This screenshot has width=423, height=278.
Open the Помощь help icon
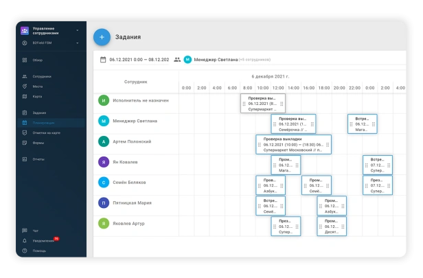(25, 251)
